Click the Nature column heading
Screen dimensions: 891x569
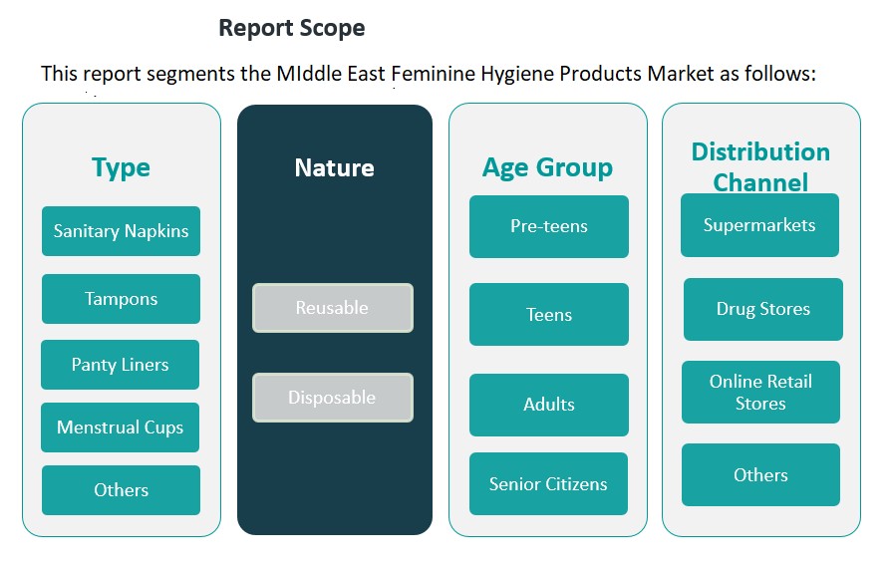click(334, 167)
